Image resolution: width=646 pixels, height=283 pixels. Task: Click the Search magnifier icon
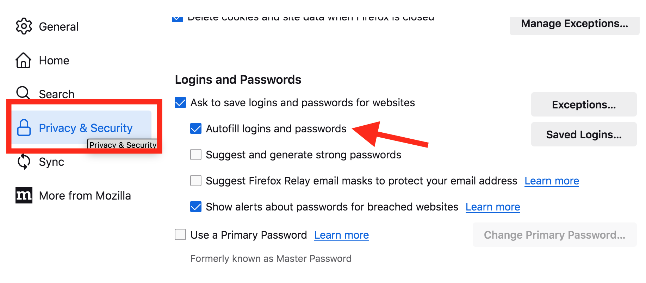[x=24, y=93]
